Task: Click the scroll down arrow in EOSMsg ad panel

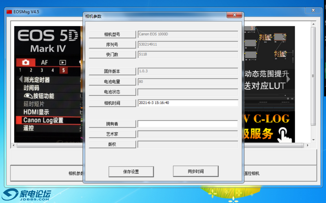Action: pyautogui.click(x=313, y=140)
